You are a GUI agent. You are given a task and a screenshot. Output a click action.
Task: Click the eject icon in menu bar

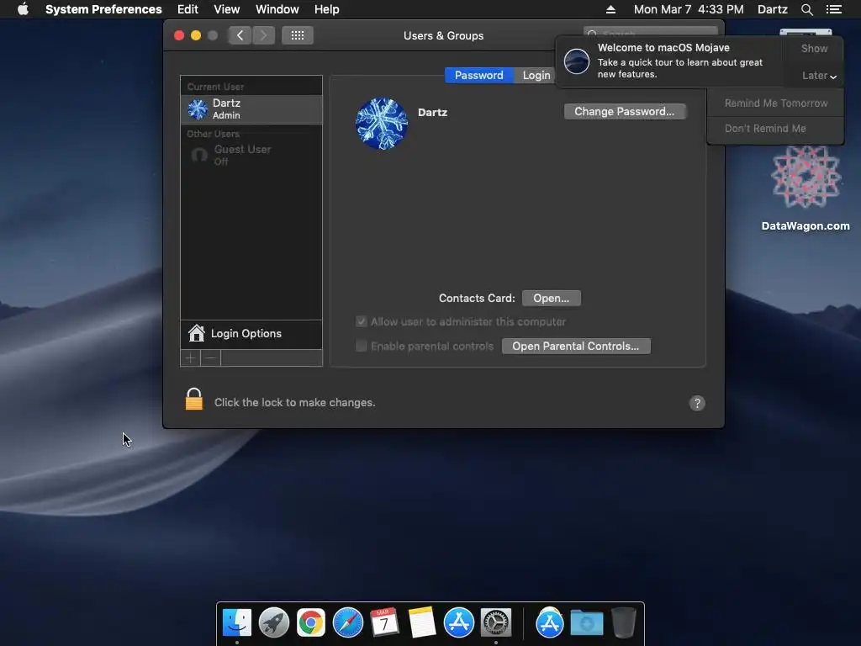click(610, 9)
